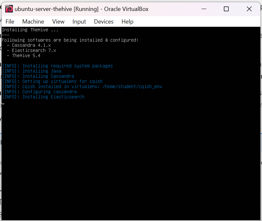Minimize the VirtualBox window
The image size is (262, 221).
[x=204, y=9]
